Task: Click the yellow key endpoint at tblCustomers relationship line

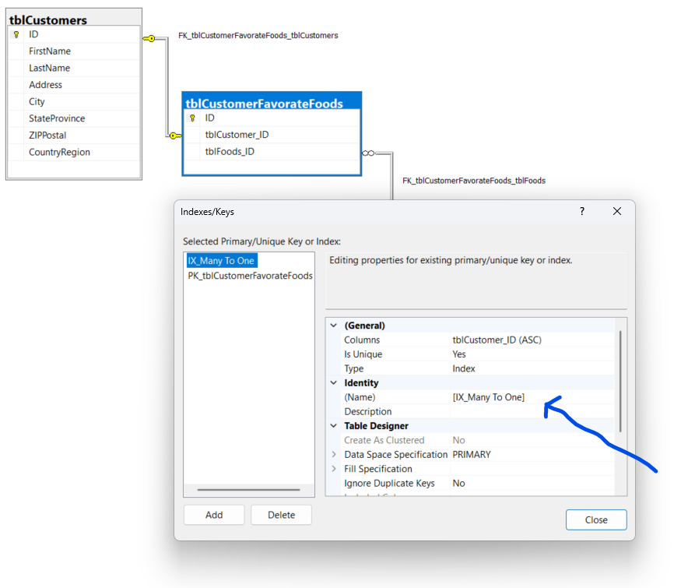Action: 149,39
